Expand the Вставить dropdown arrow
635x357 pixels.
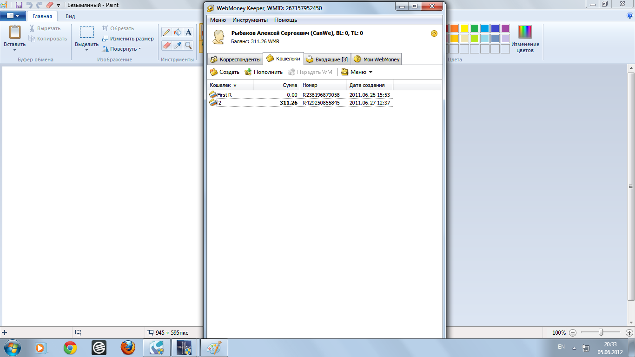click(15, 50)
